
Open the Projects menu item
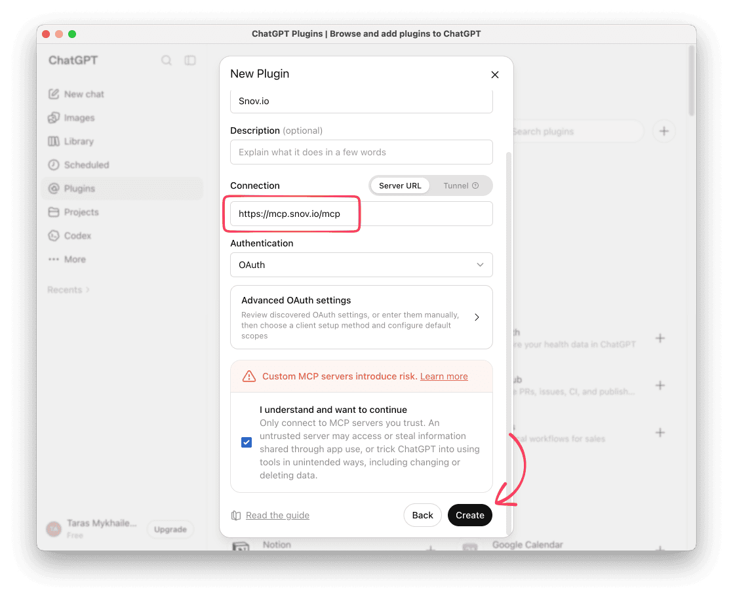pos(73,212)
